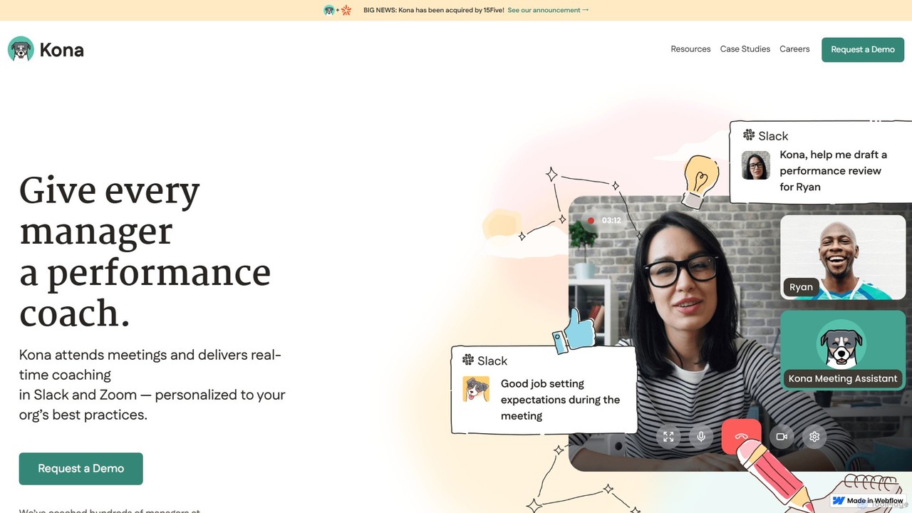912x513 pixels.
Task: Click the red hang-up call button
Action: (x=741, y=437)
